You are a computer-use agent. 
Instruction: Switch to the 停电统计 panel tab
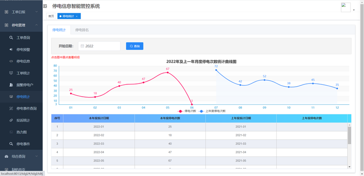(x=59, y=30)
